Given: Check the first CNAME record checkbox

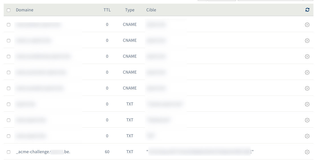Looking at the screenshot, I should pyautogui.click(x=9, y=25).
